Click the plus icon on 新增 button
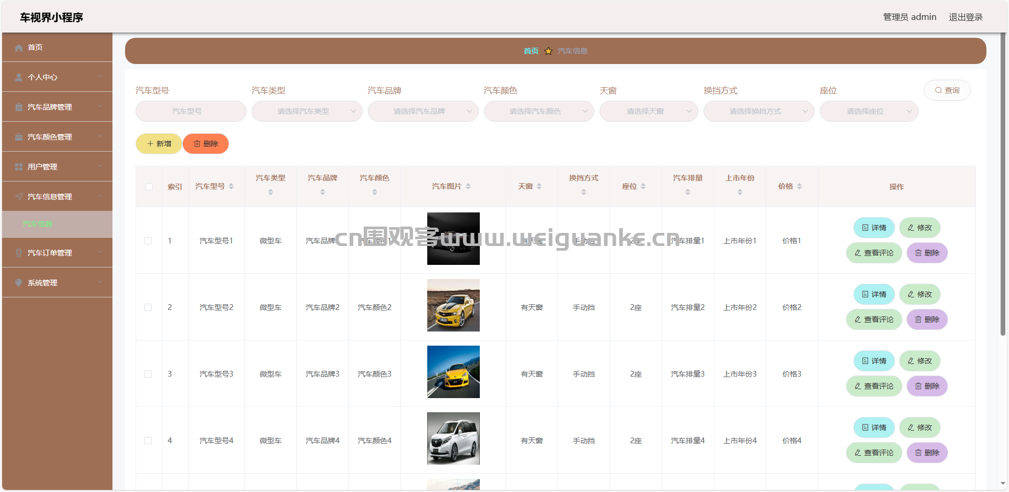Screen dimensions: 1009x492 point(149,143)
